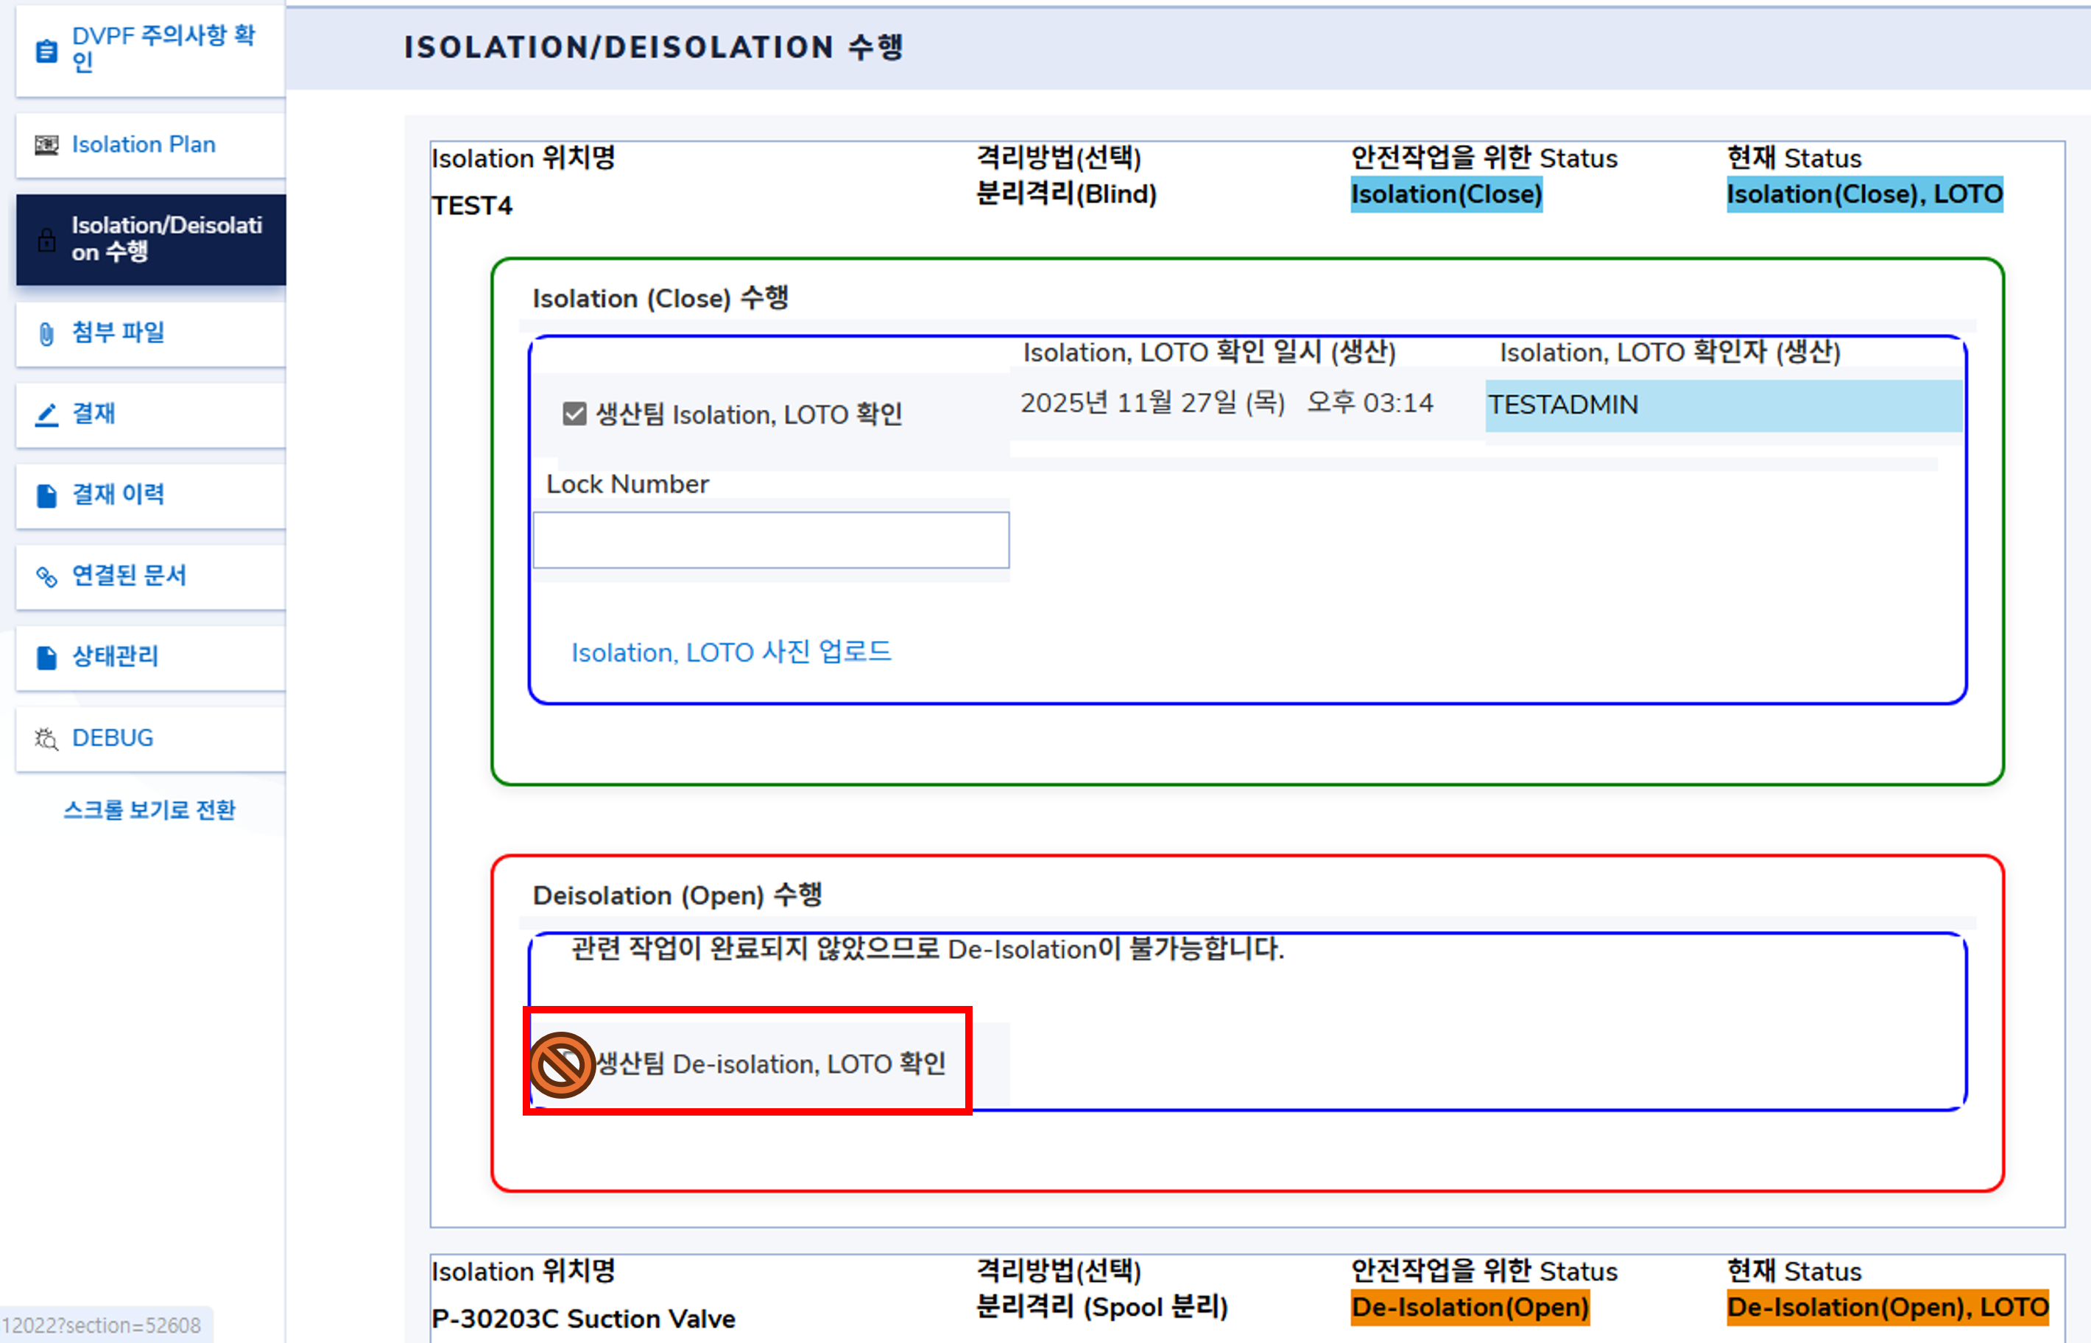
Task: Click the 스크롤 보기로 전환 link
Action: coord(149,810)
